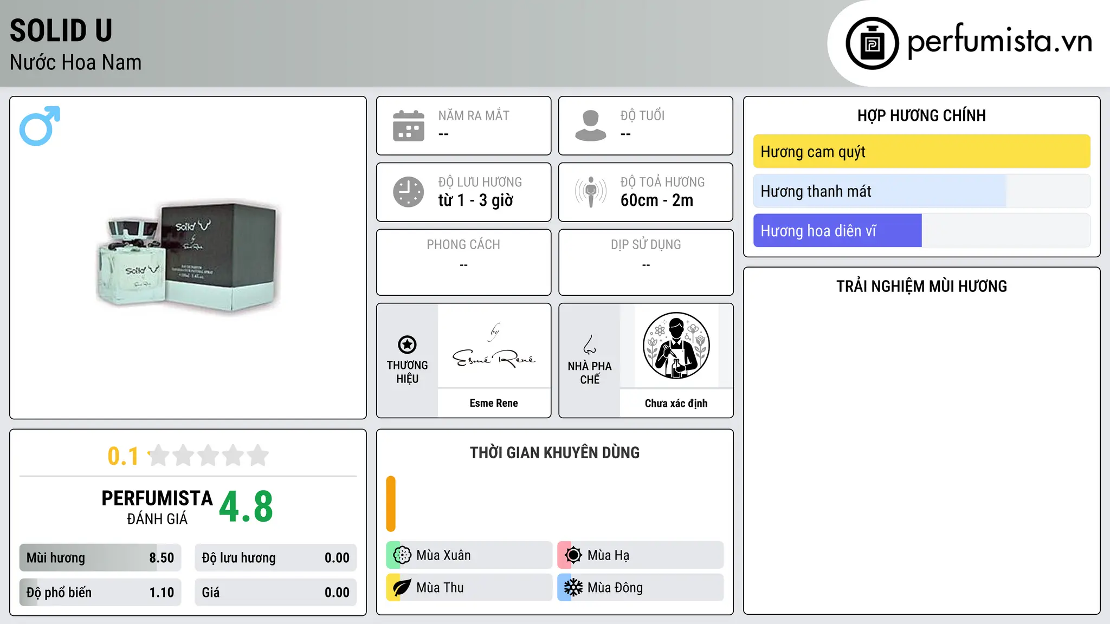The image size is (1110, 624).
Task: Click the Mùi hương 8.50 score bar
Action: (x=100, y=558)
